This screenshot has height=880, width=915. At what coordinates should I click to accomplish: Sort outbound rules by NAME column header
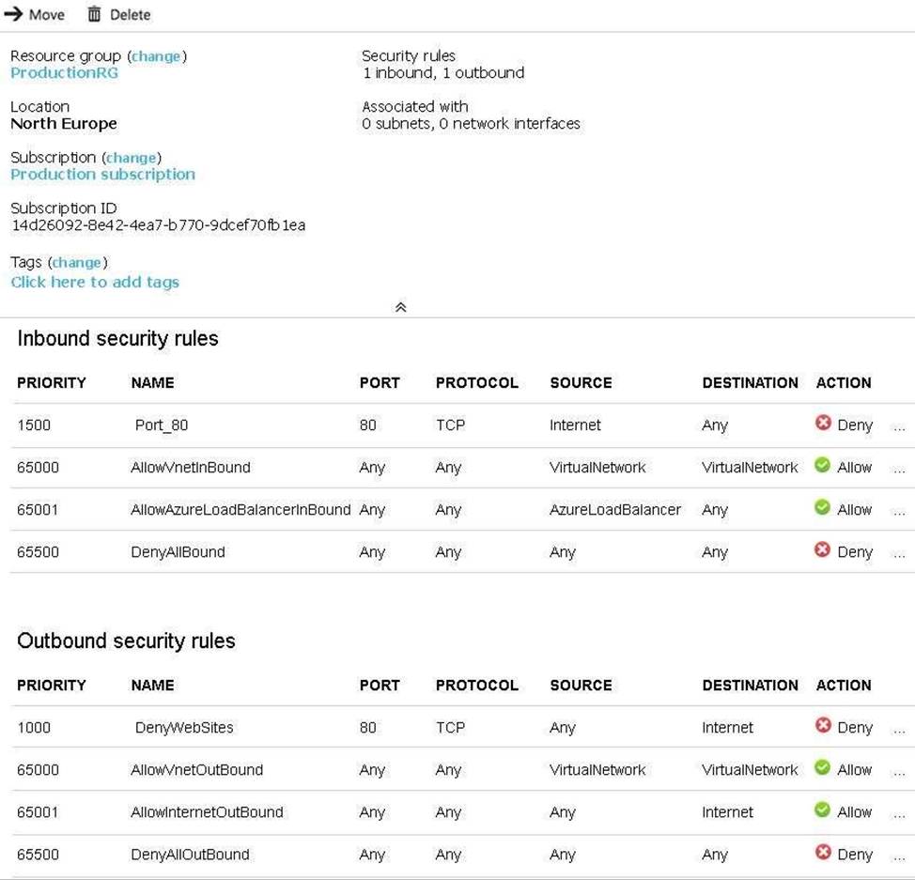coord(152,685)
